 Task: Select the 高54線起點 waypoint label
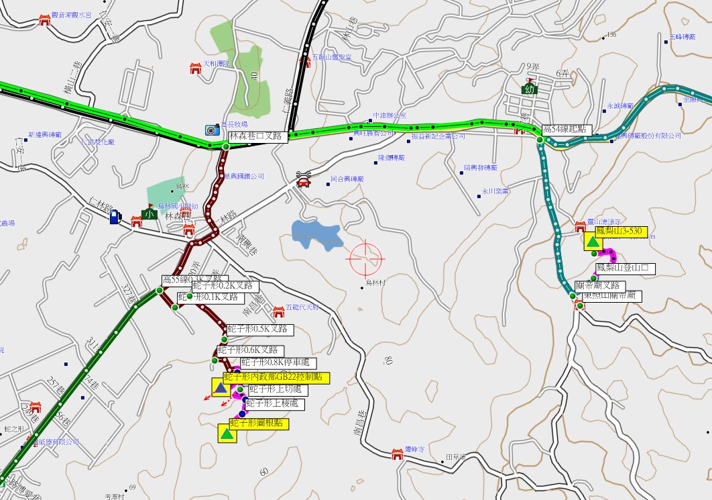point(562,130)
